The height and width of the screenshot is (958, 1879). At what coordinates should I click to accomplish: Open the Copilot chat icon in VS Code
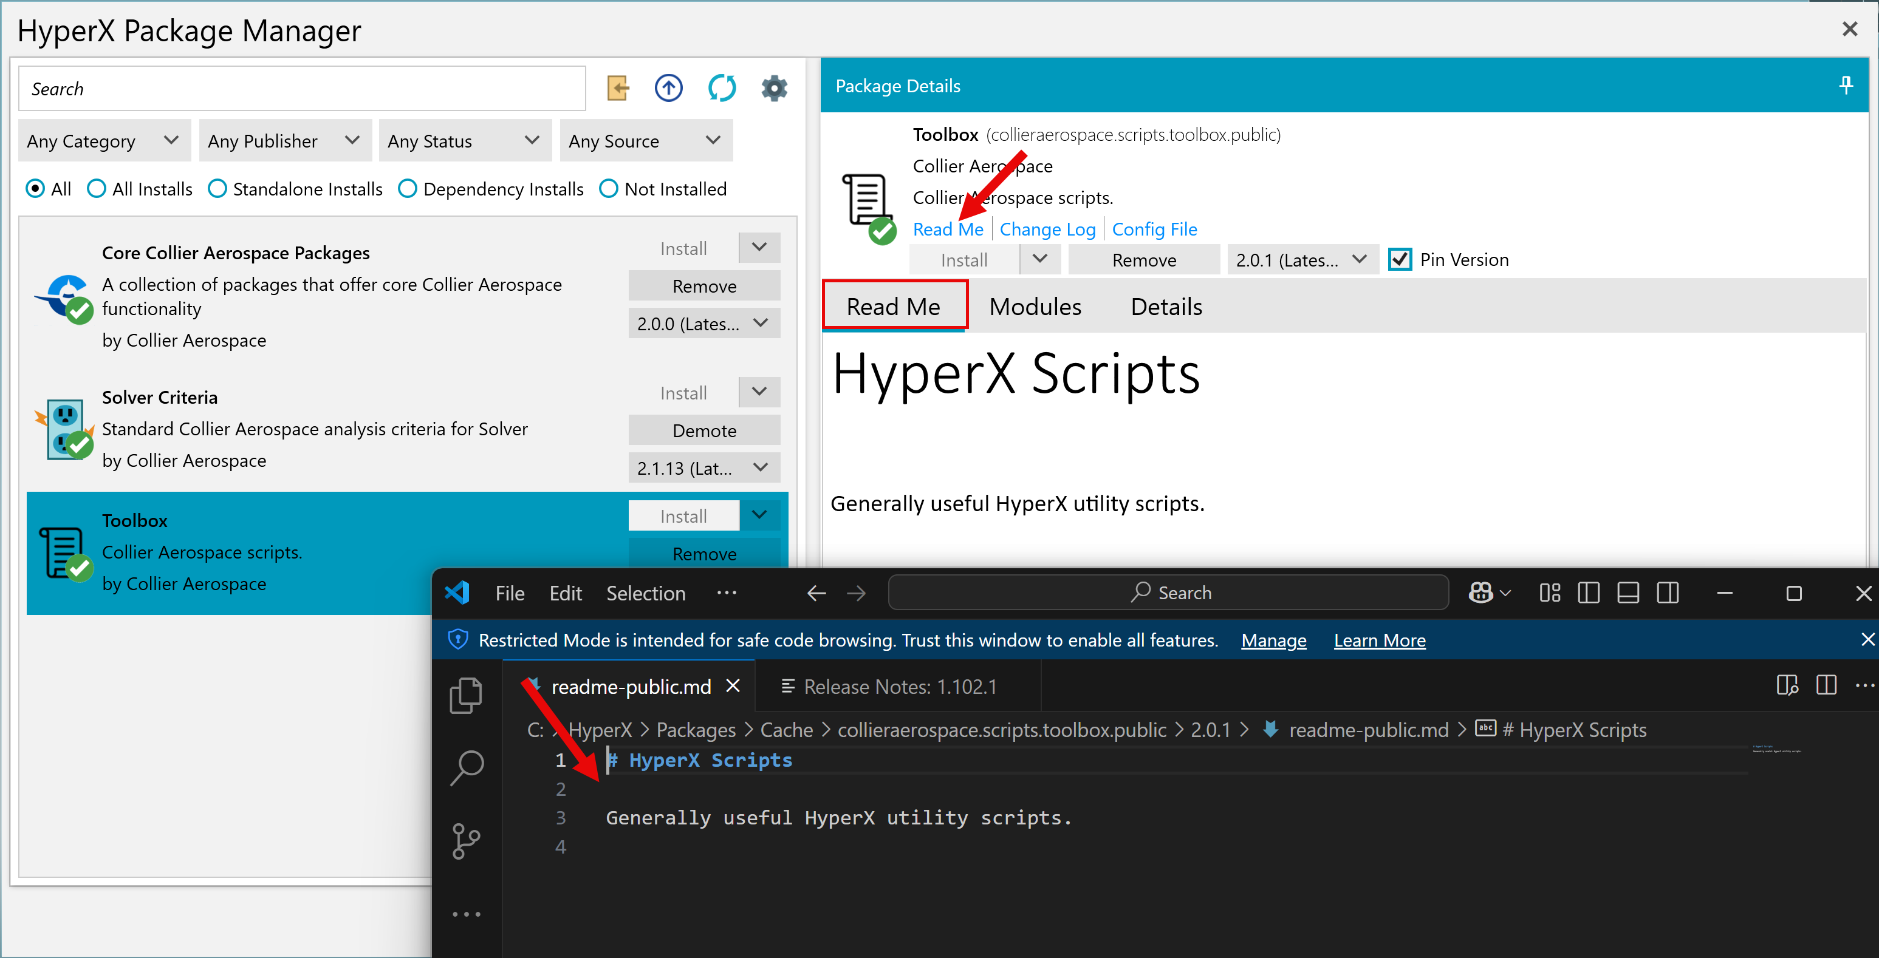pyautogui.click(x=1480, y=593)
